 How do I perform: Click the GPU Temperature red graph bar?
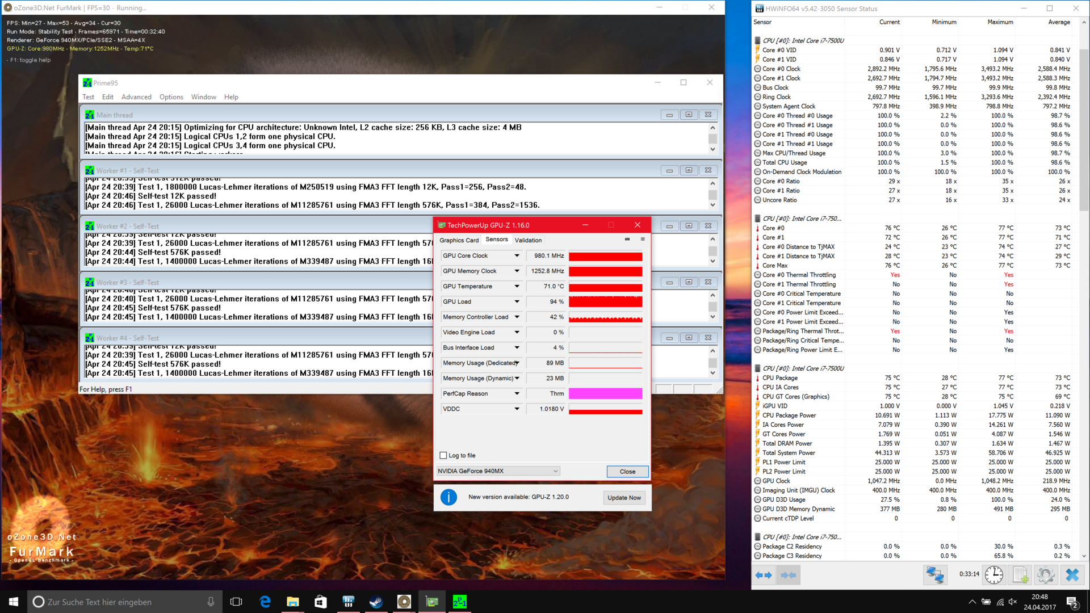click(605, 287)
